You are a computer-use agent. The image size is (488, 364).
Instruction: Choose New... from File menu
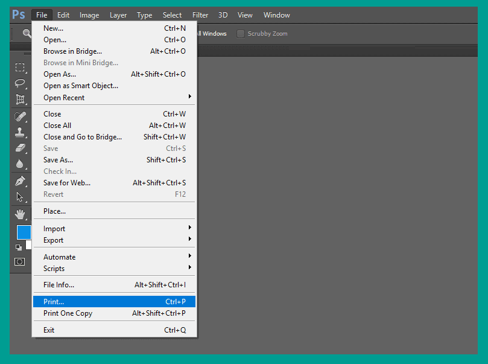pos(114,28)
